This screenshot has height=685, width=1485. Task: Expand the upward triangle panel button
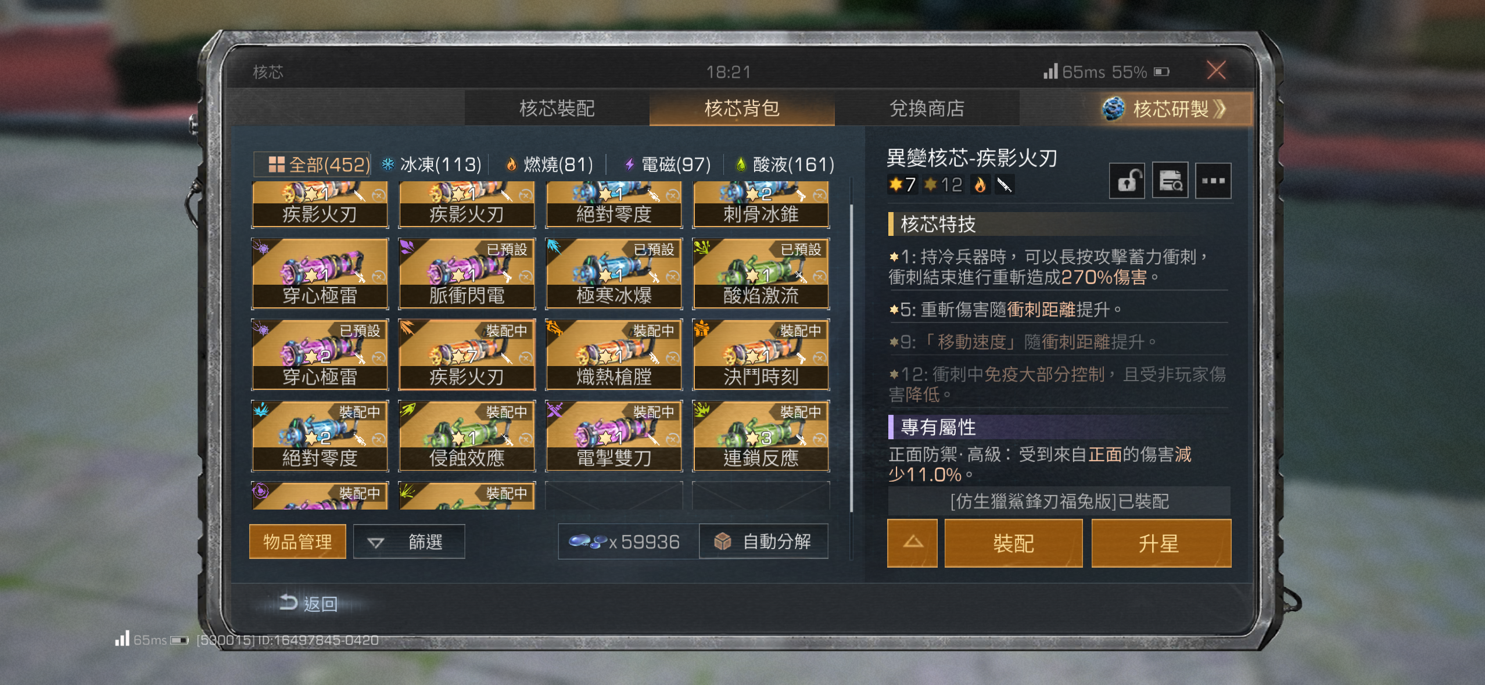912,543
